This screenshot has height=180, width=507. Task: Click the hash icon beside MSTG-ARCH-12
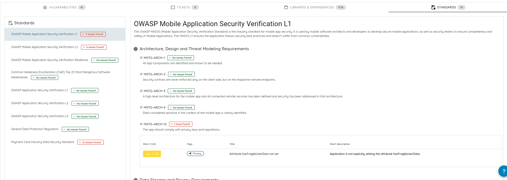coord(141,124)
